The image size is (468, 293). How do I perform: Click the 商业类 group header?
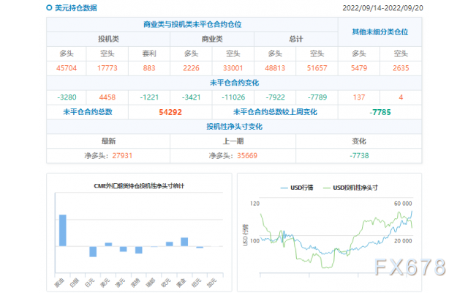[212, 39]
